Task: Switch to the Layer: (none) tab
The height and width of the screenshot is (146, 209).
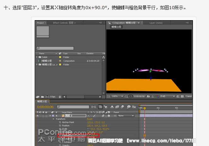Action: (156, 23)
